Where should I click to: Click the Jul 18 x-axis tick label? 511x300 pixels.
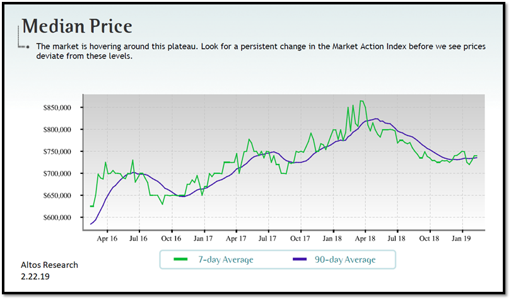pos(397,239)
